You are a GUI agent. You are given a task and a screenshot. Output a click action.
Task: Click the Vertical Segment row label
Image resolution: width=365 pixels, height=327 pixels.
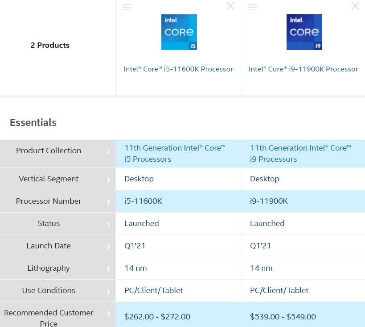pyautogui.click(x=49, y=179)
